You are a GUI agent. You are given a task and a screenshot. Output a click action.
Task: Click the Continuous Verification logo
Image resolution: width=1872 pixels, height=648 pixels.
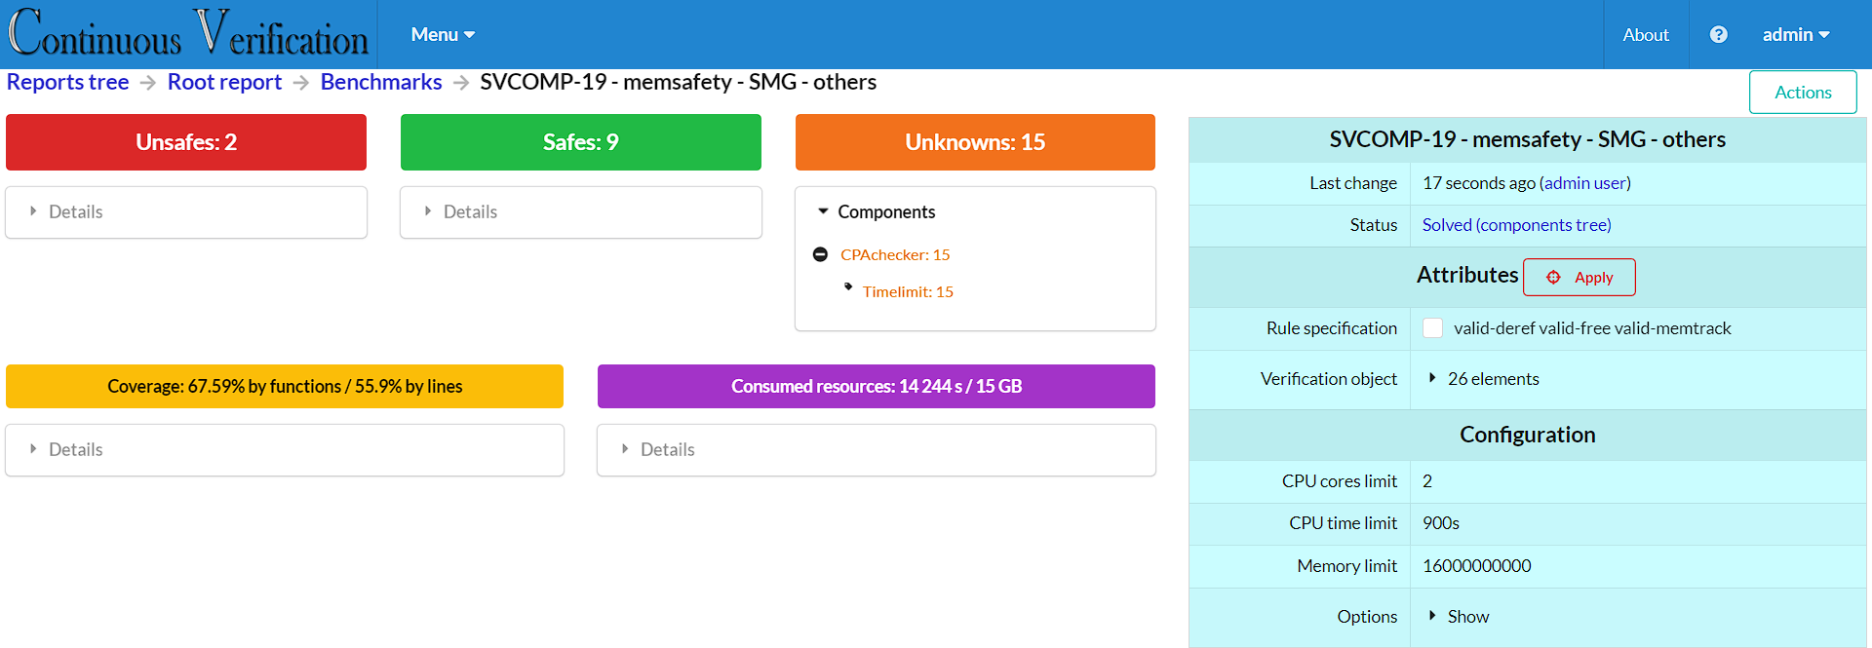pos(188,34)
